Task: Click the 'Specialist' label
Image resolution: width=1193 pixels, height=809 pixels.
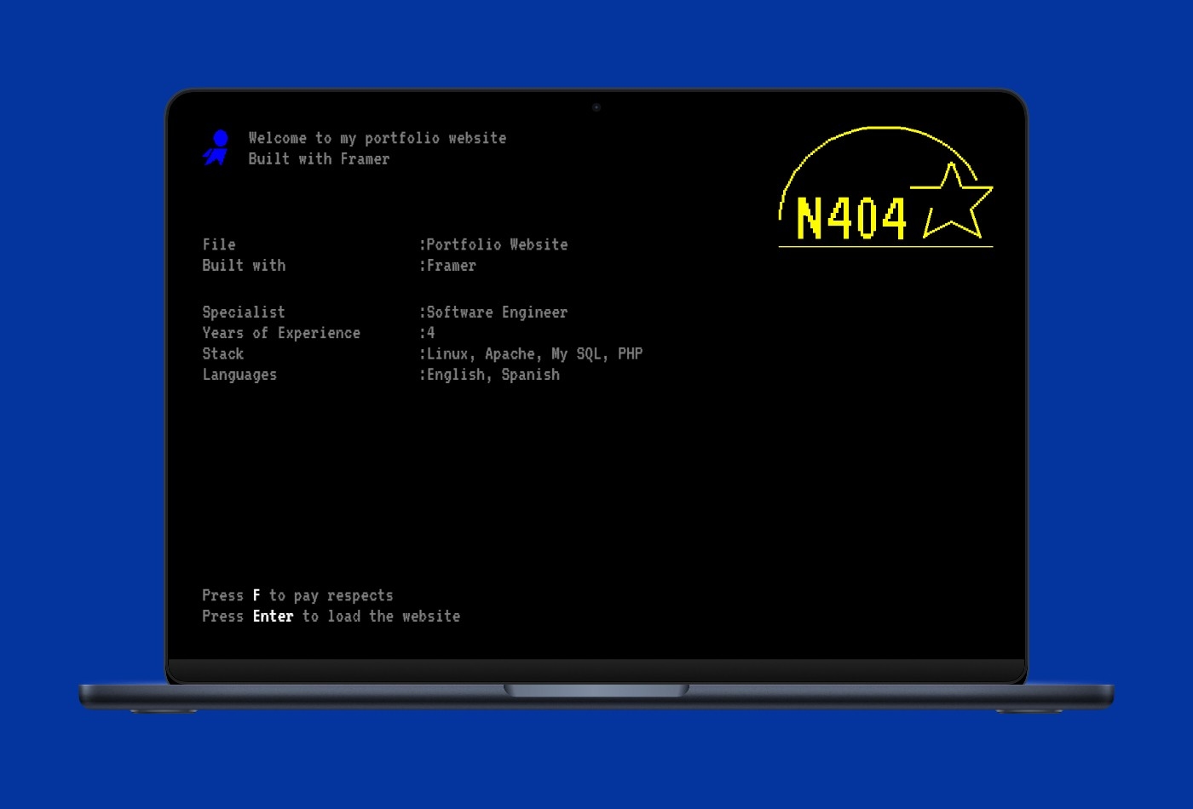Action: click(x=244, y=313)
